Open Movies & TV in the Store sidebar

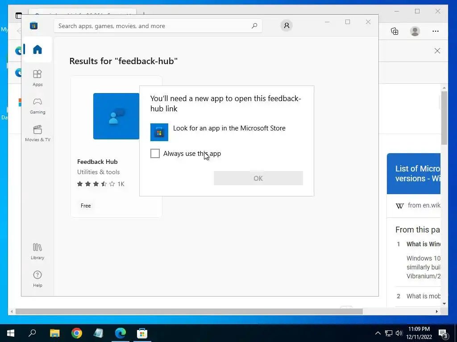tap(37, 134)
